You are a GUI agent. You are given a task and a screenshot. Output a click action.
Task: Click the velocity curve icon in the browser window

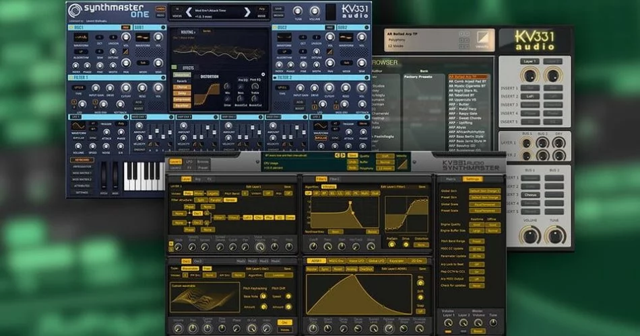(482, 38)
